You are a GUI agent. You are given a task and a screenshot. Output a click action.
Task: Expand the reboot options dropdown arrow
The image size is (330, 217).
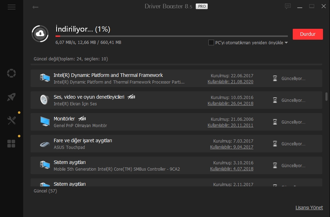[286, 43]
